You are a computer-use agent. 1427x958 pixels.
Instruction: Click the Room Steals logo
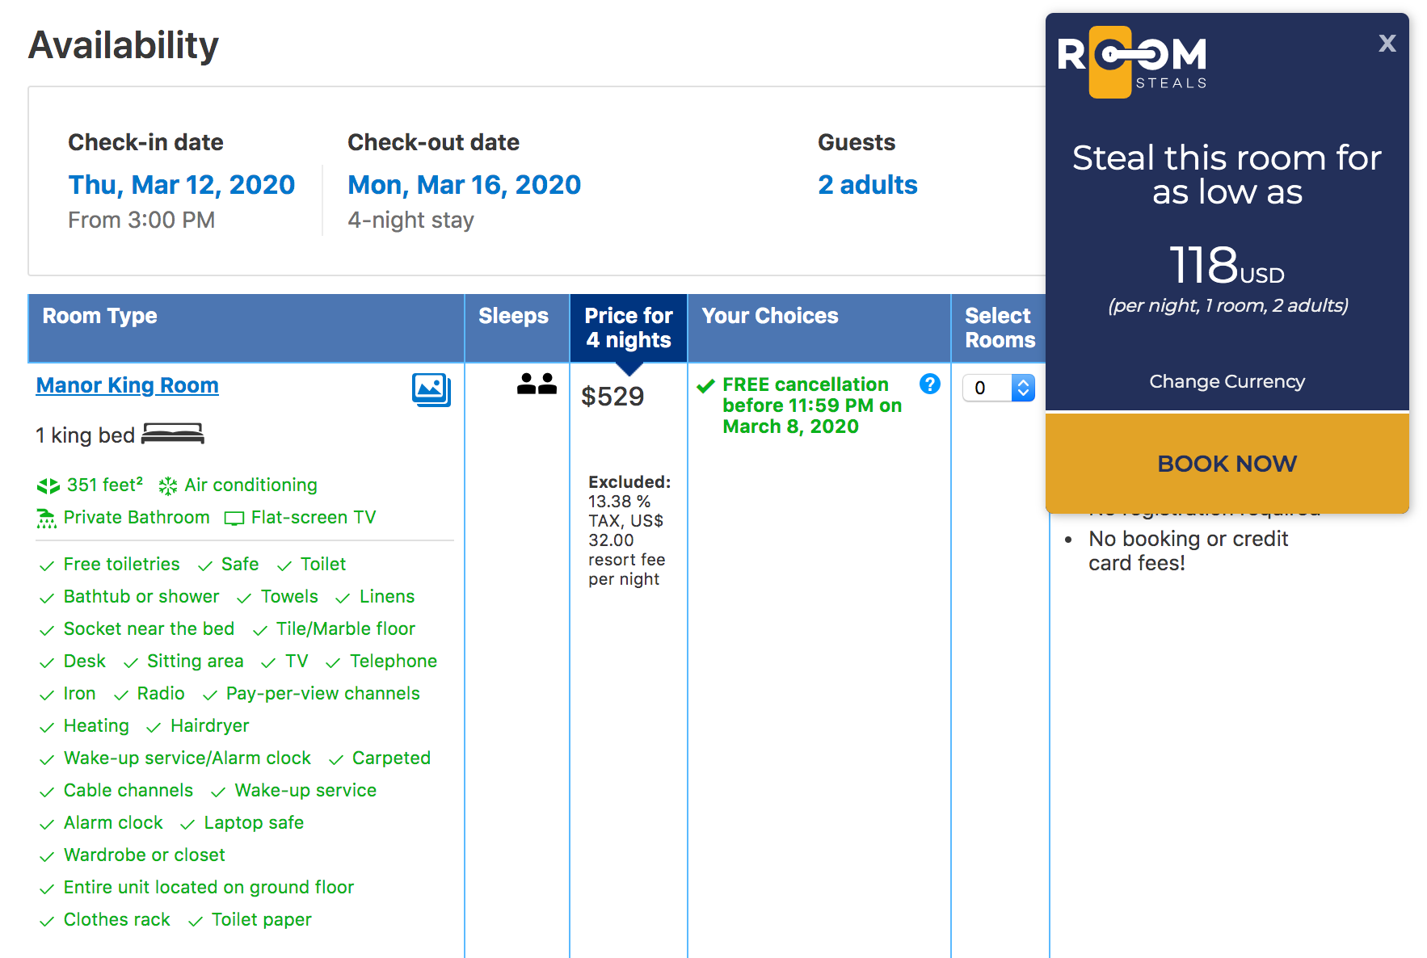1132,62
